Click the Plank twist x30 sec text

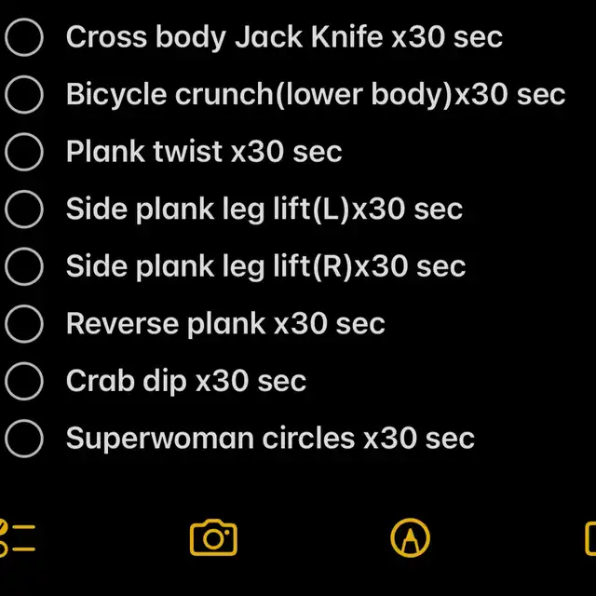tap(204, 152)
